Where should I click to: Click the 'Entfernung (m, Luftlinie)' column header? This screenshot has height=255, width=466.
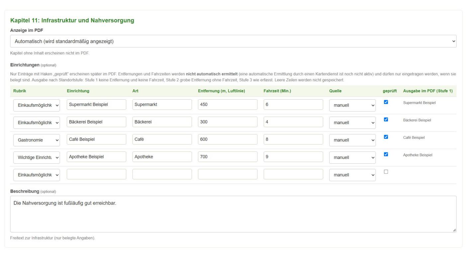point(222,91)
